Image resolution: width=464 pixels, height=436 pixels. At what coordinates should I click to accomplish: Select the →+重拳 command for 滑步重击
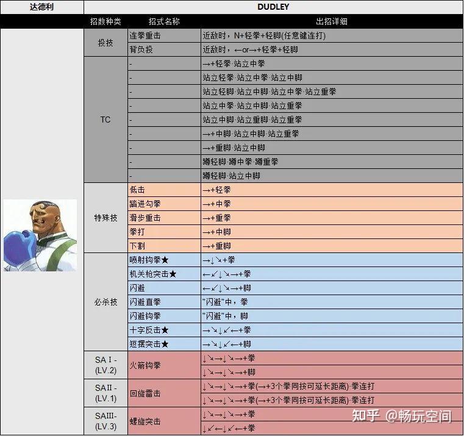[216, 218]
